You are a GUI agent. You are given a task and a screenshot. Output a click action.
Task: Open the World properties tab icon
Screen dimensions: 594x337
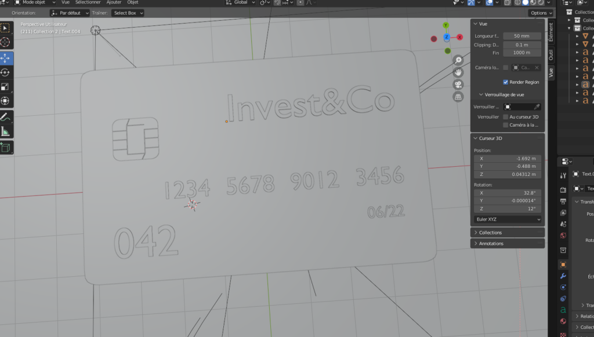563,235
